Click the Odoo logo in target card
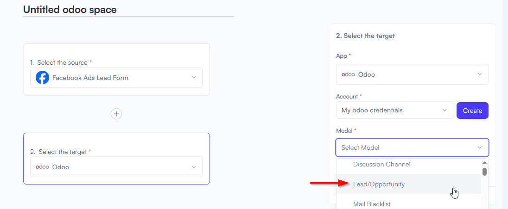Screen dimensions: 508x209 point(42,167)
